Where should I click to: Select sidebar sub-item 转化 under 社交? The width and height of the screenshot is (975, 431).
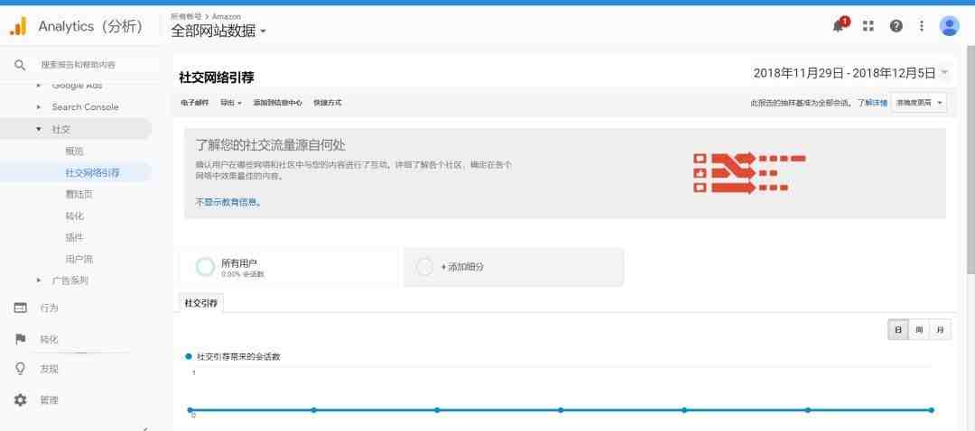[x=74, y=216]
